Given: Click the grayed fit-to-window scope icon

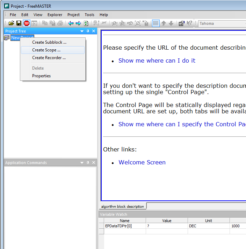Looking at the screenshot, I should 138,23.
